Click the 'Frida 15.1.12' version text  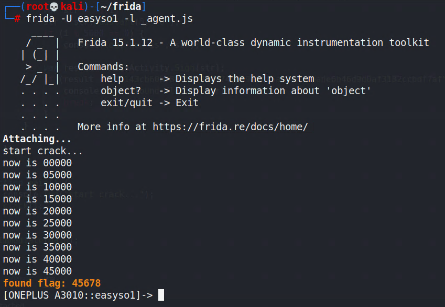click(x=115, y=43)
